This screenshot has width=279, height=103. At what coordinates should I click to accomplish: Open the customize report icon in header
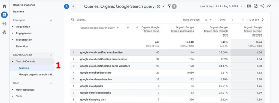(256, 6)
